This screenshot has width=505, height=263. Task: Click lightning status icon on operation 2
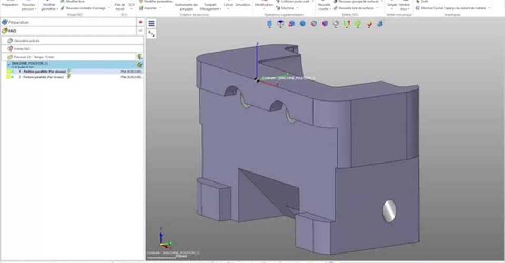69,77
